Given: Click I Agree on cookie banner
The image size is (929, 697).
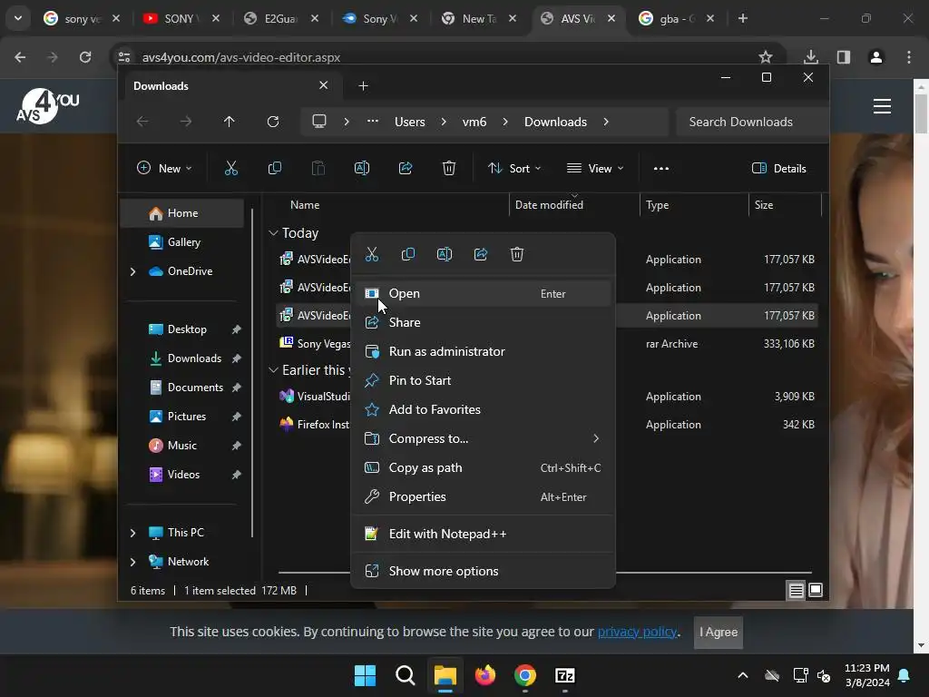Looking at the screenshot, I should point(719,632).
